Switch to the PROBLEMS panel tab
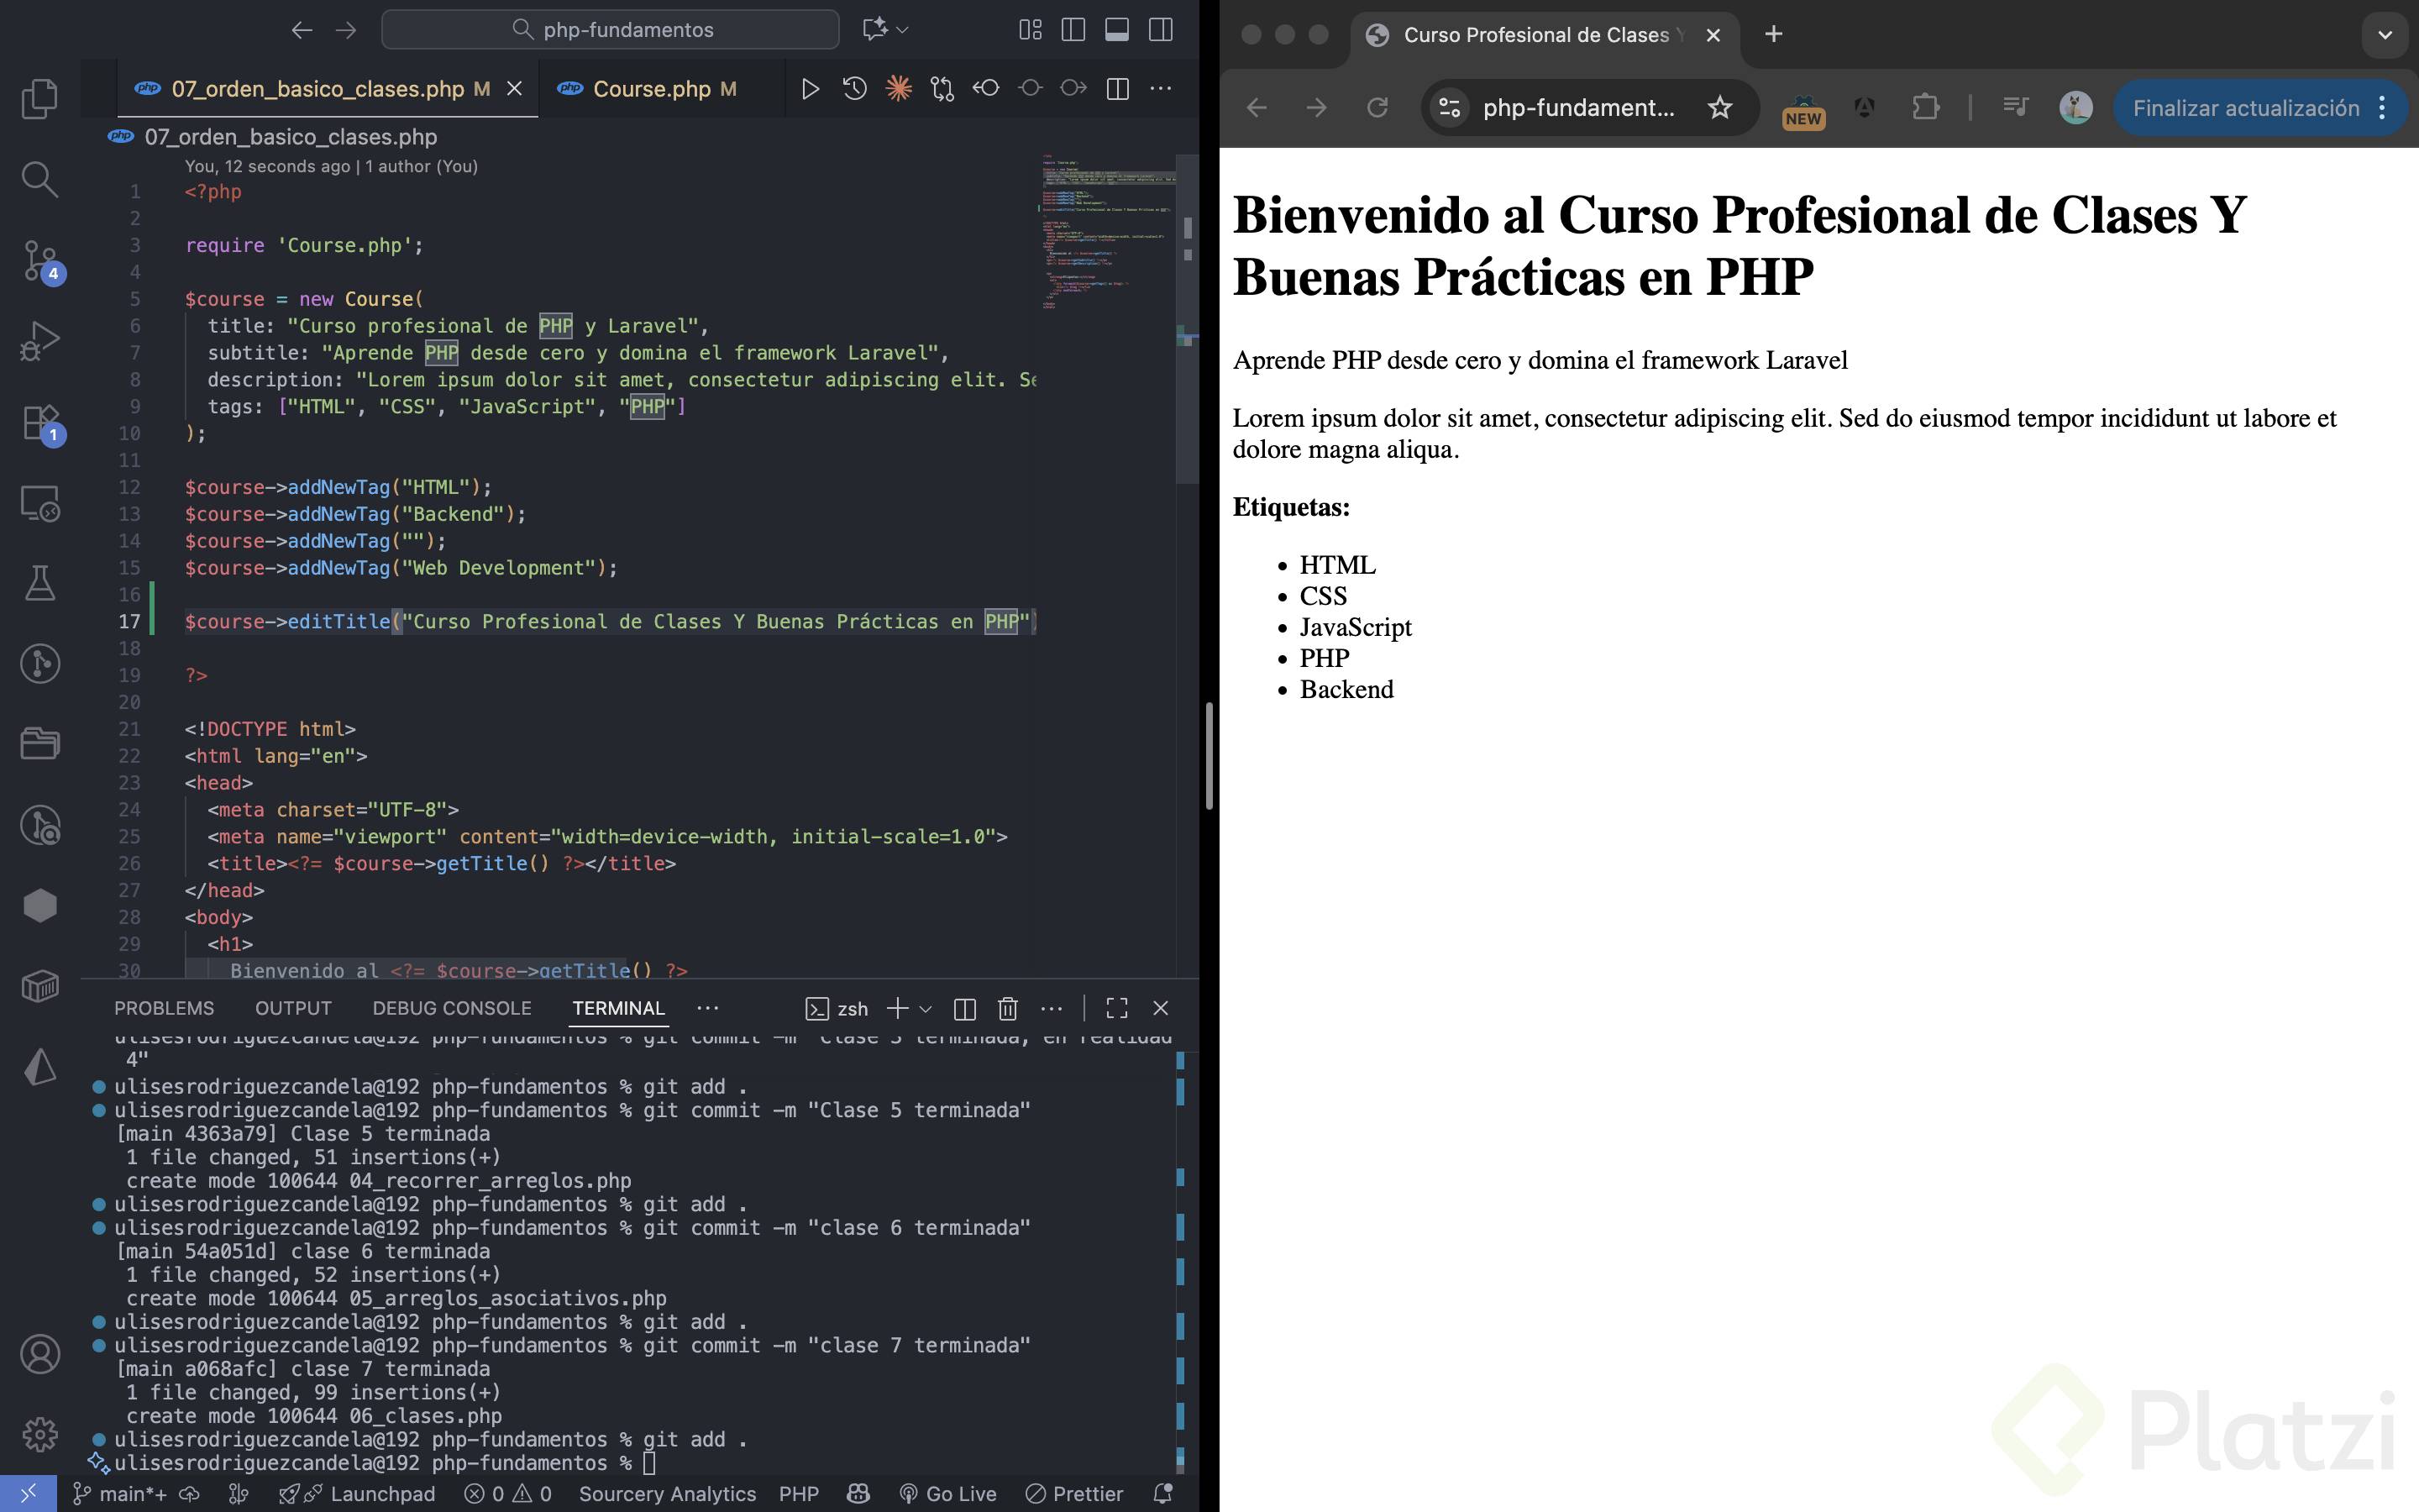Viewport: 2419px width, 1512px height. click(x=164, y=1008)
